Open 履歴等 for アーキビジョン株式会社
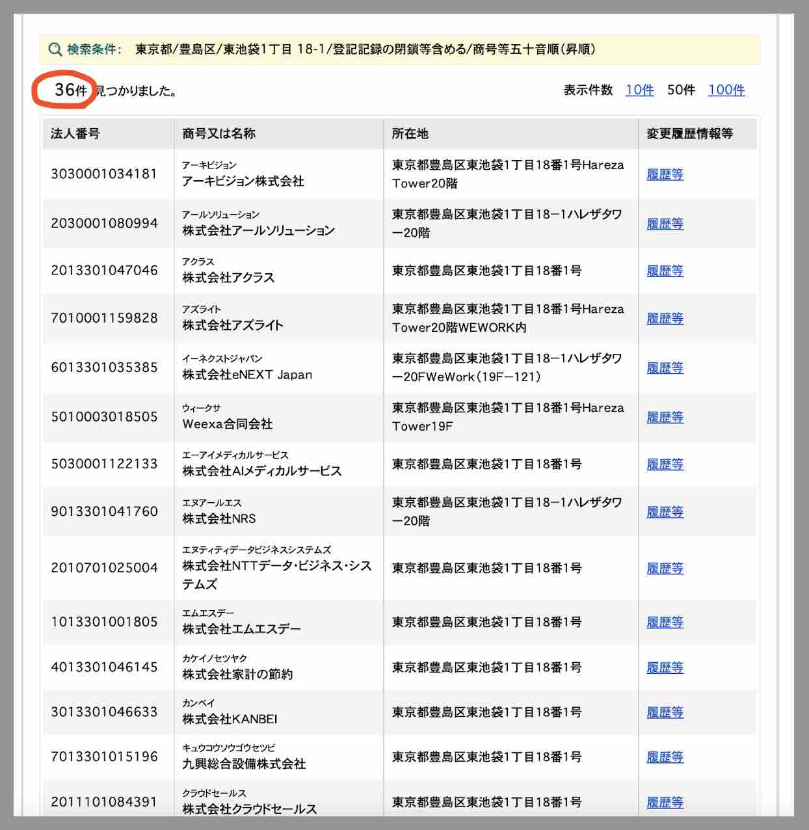The image size is (809, 830). click(665, 174)
